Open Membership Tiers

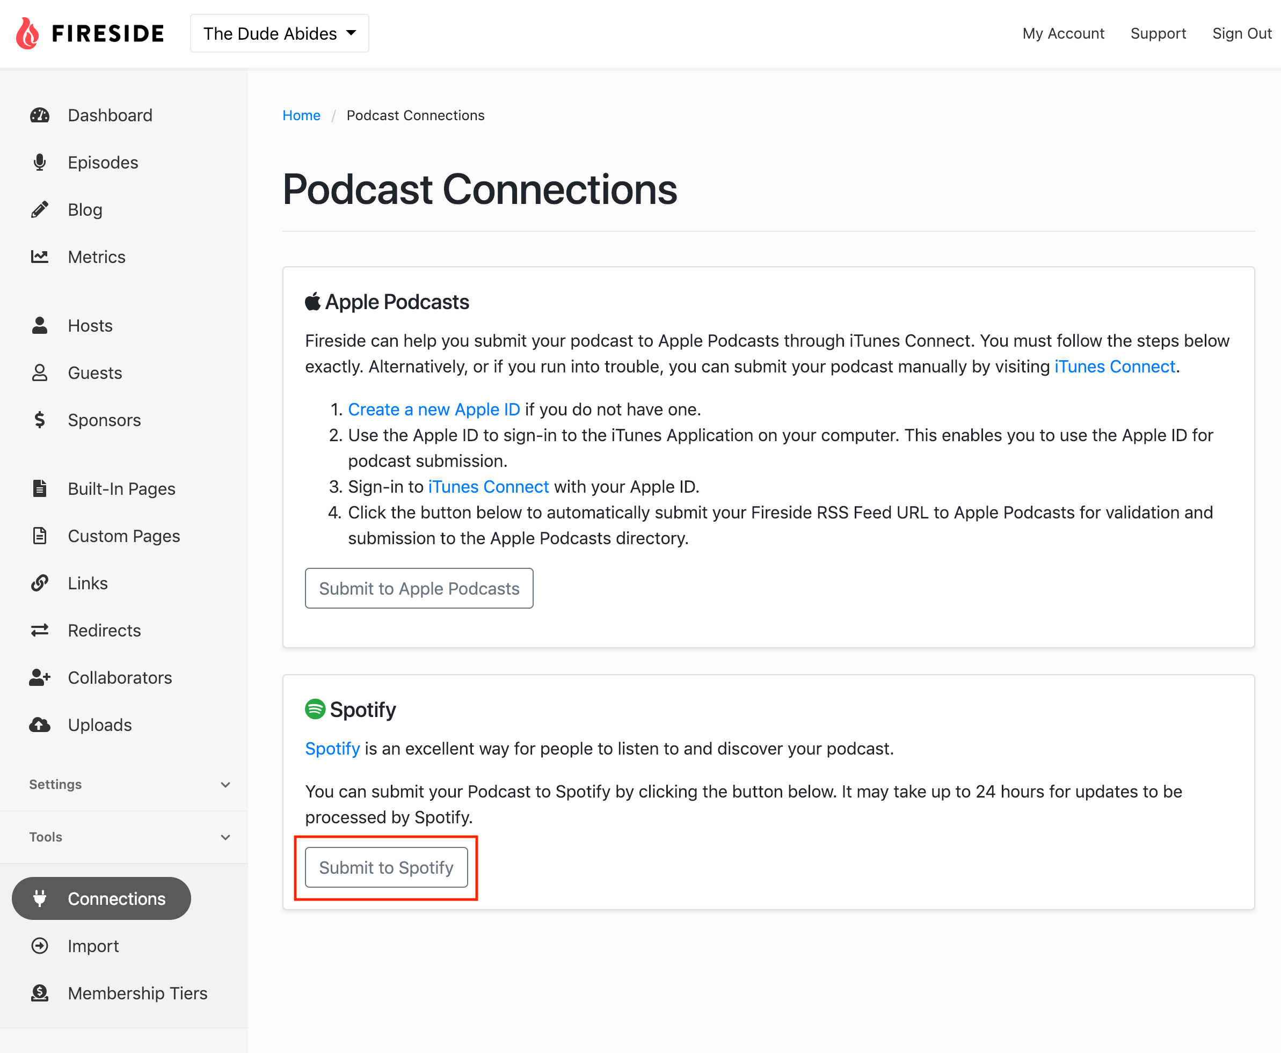click(x=137, y=993)
